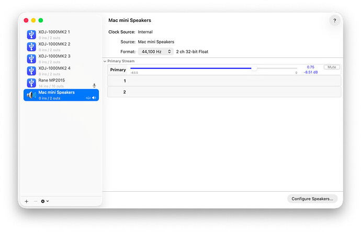361x232 pixels.
Task: Open the help question mark button
Action: pyautogui.click(x=335, y=21)
